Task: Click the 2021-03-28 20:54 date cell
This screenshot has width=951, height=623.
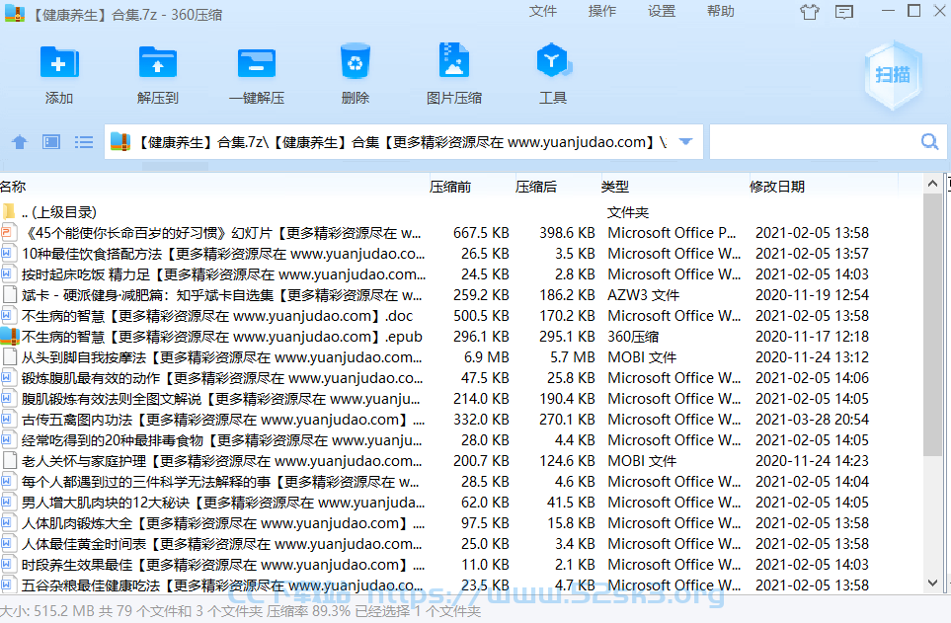Action: pyautogui.click(x=812, y=420)
